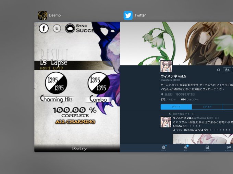
Task: Tap the Hard Lv10 difficulty label
Action: point(51,68)
